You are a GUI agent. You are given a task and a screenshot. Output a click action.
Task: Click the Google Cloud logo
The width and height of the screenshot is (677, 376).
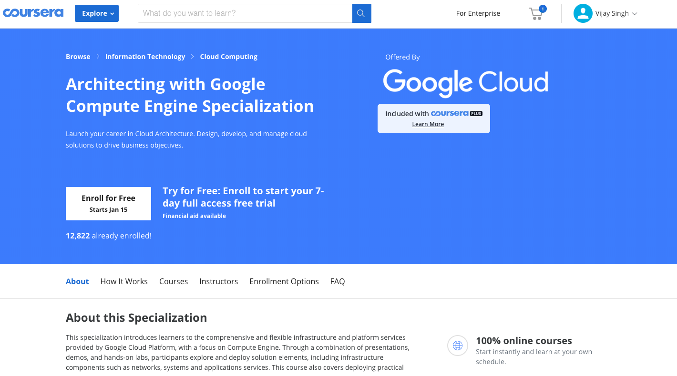click(x=465, y=83)
